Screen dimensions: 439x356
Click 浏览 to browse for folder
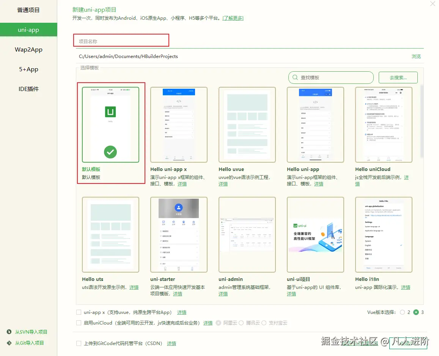pos(416,56)
